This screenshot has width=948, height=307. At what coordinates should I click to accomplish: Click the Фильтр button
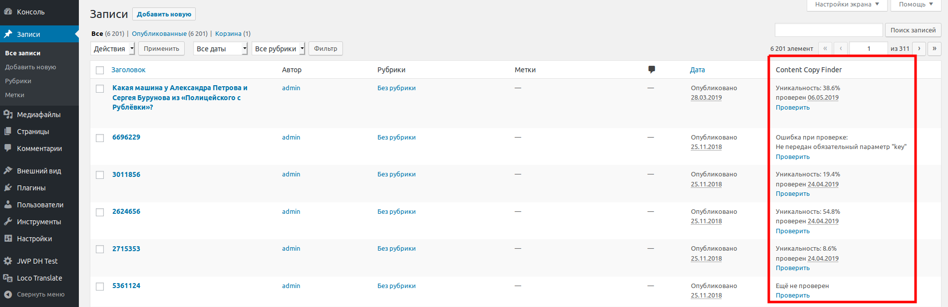(325, 48)
